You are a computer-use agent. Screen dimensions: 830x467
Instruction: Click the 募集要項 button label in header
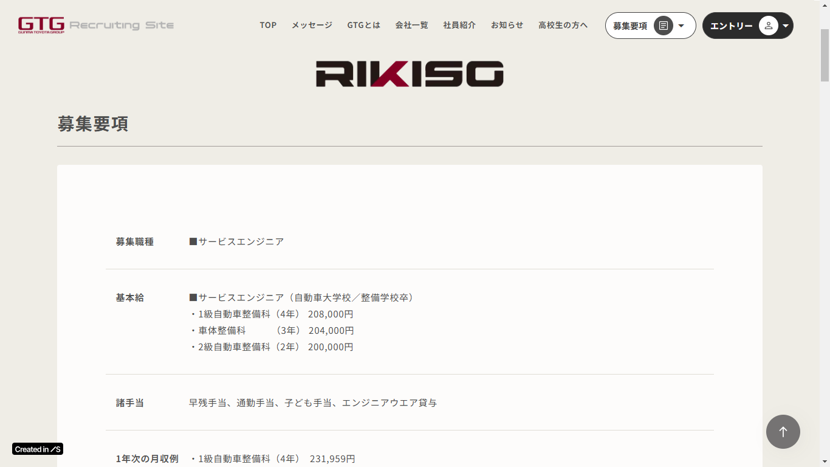630,26
